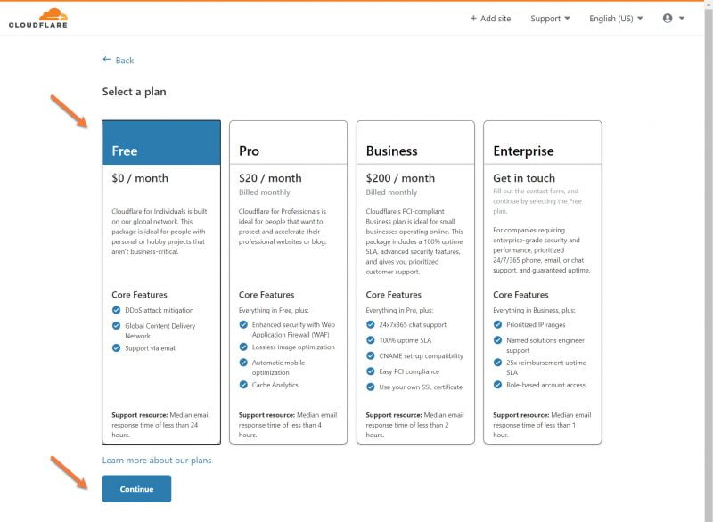713x522 pixels.
Task: Click the Back link
Action: point(124,61)
